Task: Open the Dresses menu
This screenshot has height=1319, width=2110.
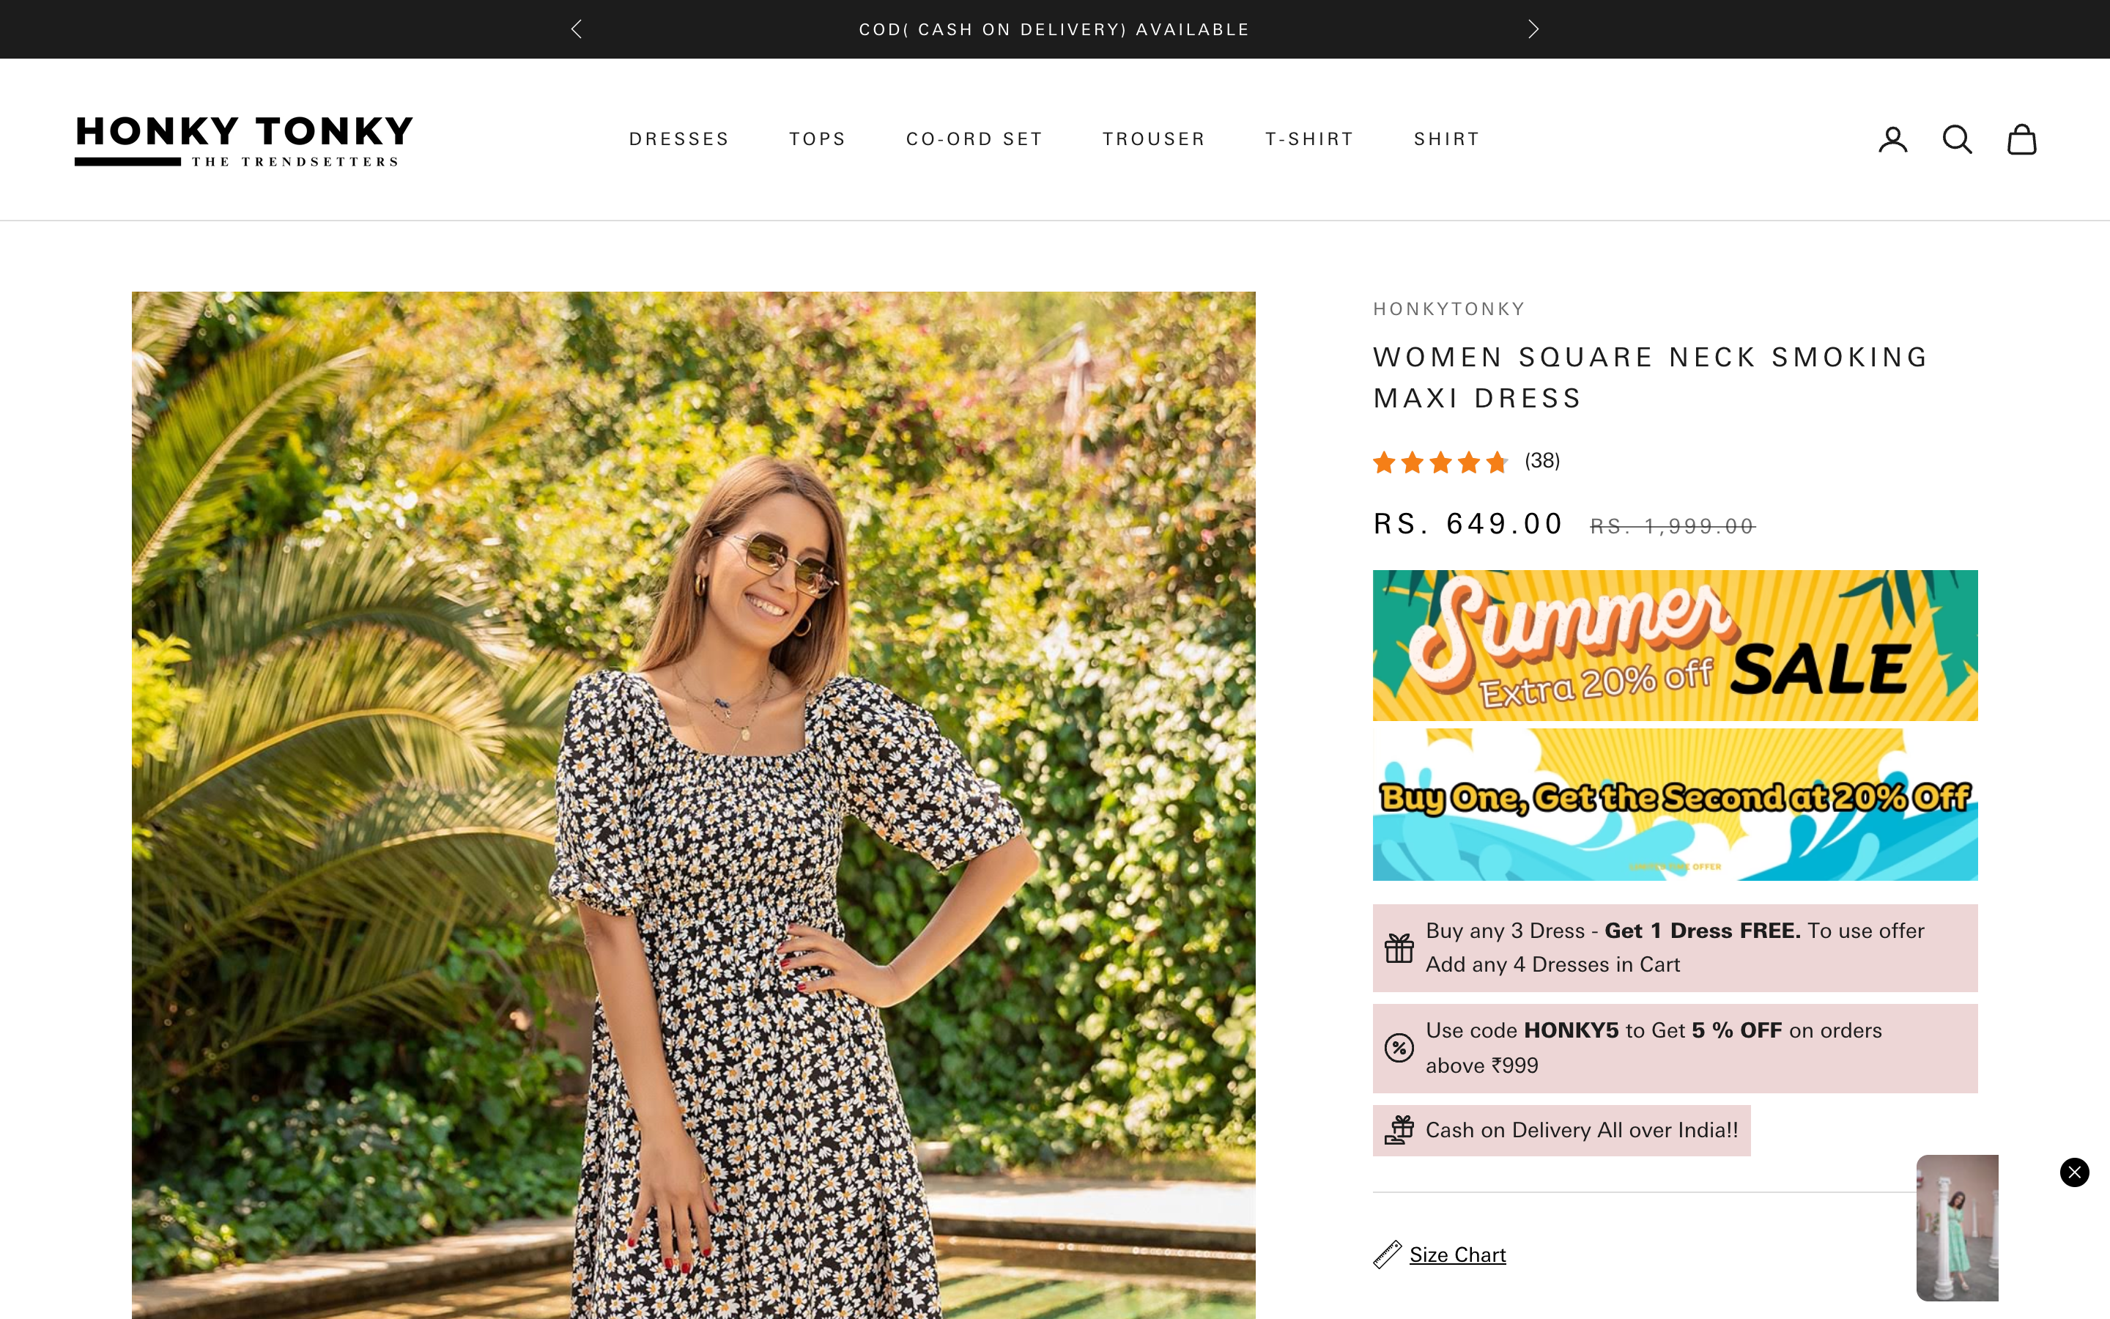Action: [678, 139]
